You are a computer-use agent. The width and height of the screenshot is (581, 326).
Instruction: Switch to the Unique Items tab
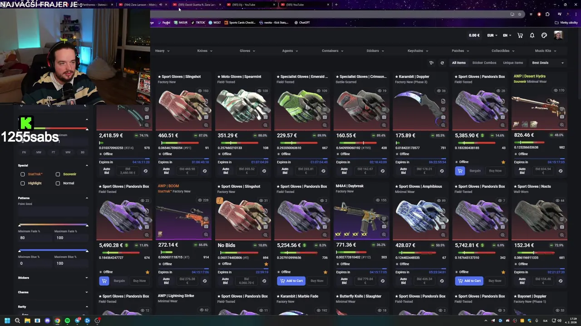click(x=513, y=63)
